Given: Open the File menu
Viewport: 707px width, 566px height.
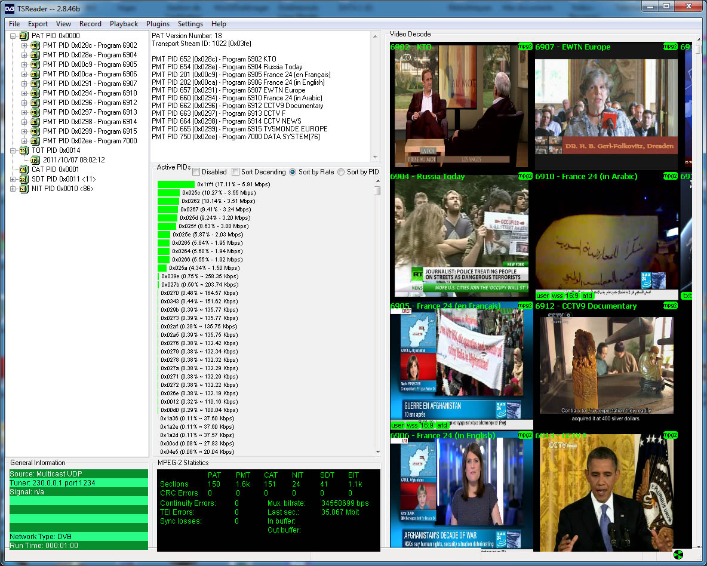Looking at the screenshot, I should 14,24.
